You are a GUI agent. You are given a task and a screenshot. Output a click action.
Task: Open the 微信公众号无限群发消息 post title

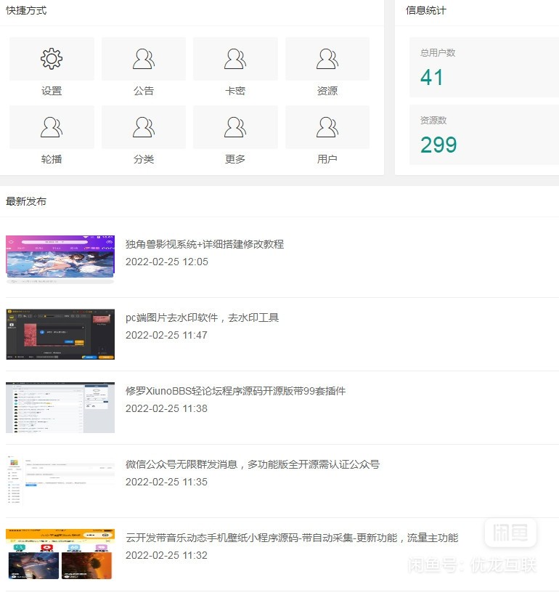(252, 464)
